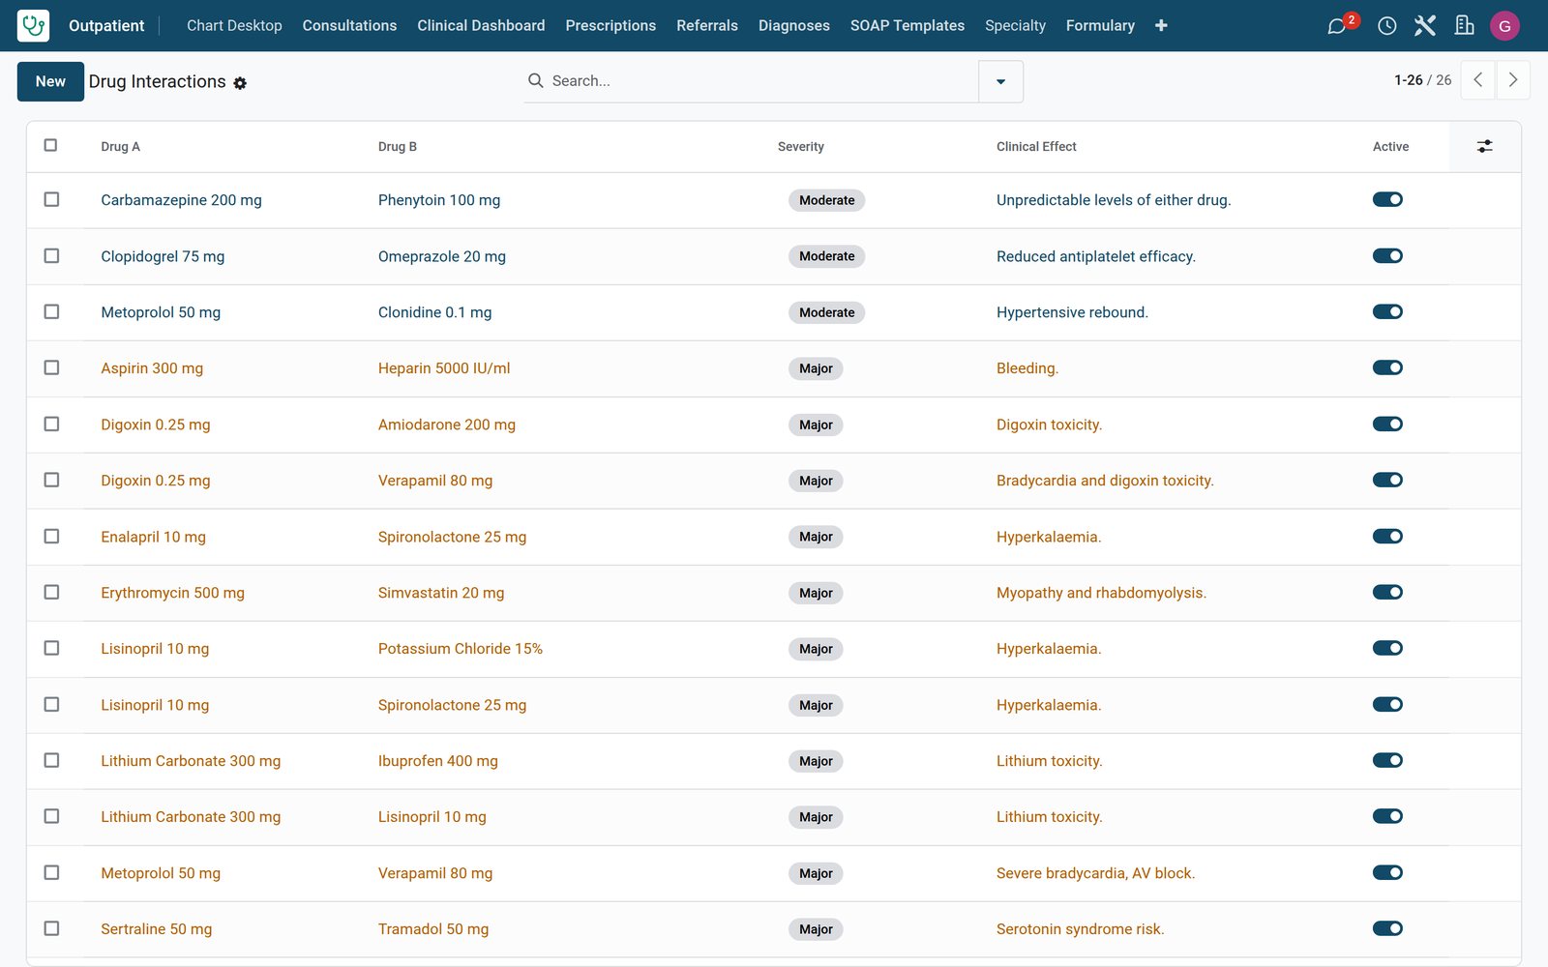The image size is (1548, 967).
Task: Sort by the Severity column header
Action: [800, 147]
